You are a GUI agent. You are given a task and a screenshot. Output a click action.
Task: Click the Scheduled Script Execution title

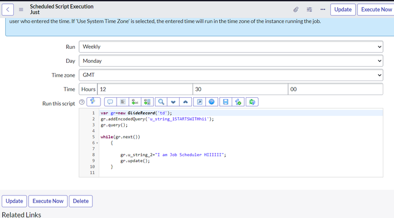coord(62,6)
